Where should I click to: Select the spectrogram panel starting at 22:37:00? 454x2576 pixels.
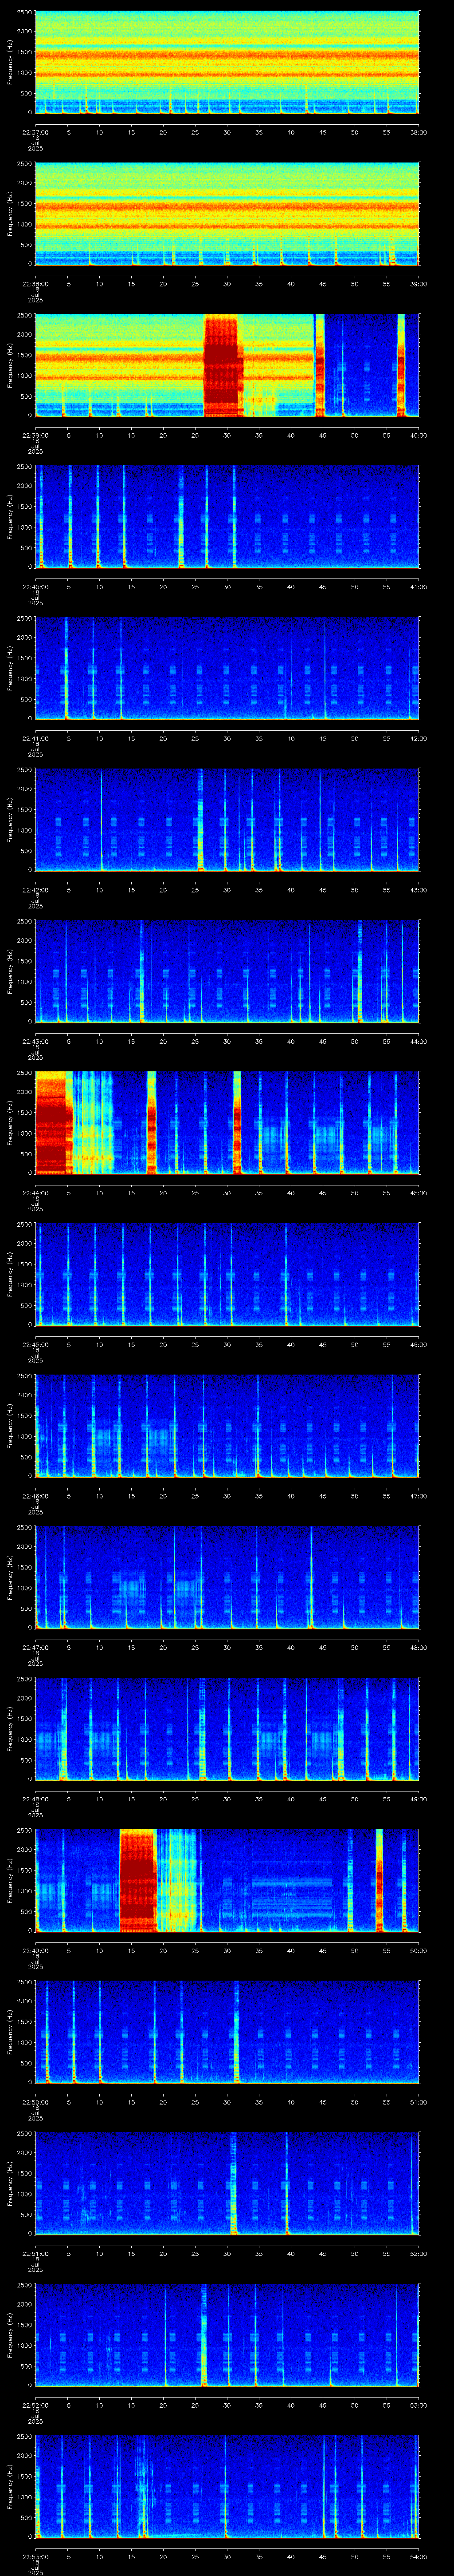227,62
